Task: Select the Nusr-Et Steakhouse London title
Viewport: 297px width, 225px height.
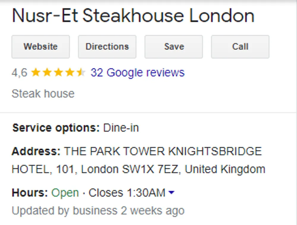Action: pos(133,16)
